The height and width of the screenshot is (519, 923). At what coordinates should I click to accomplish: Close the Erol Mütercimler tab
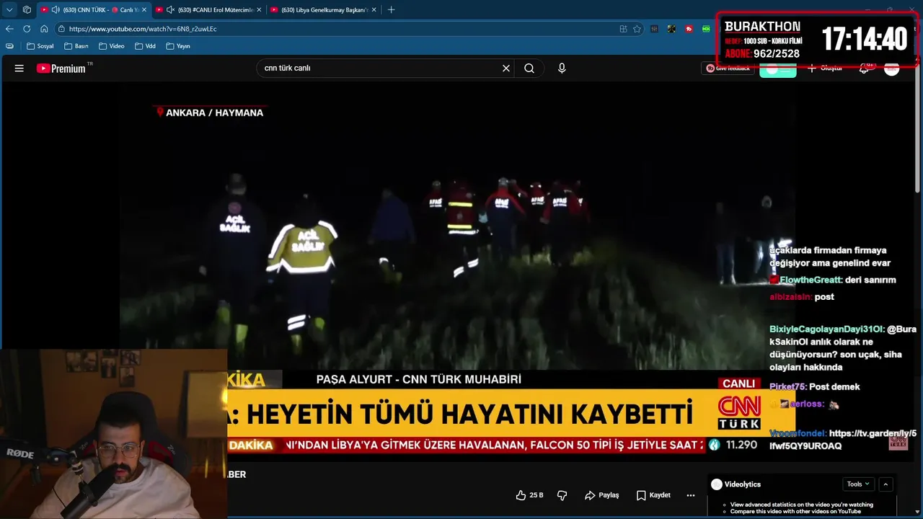pos(259,9)
